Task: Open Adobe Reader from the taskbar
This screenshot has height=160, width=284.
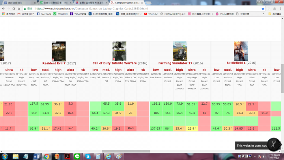Action: pyautogui.click(x=67, y=156)
